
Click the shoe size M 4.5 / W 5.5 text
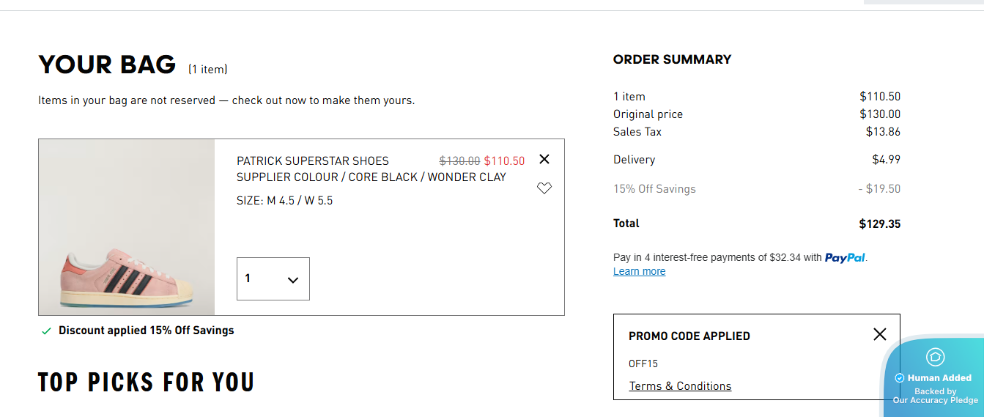(x=284, y=200)
